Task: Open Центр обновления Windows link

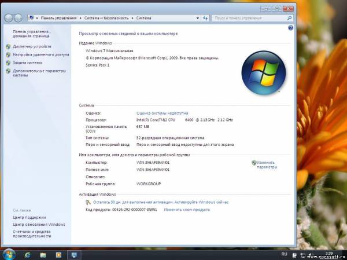Action: pyautogui.click(x=39, y=225)
